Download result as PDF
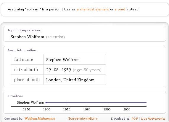169x122 pixels. [135, 119]
